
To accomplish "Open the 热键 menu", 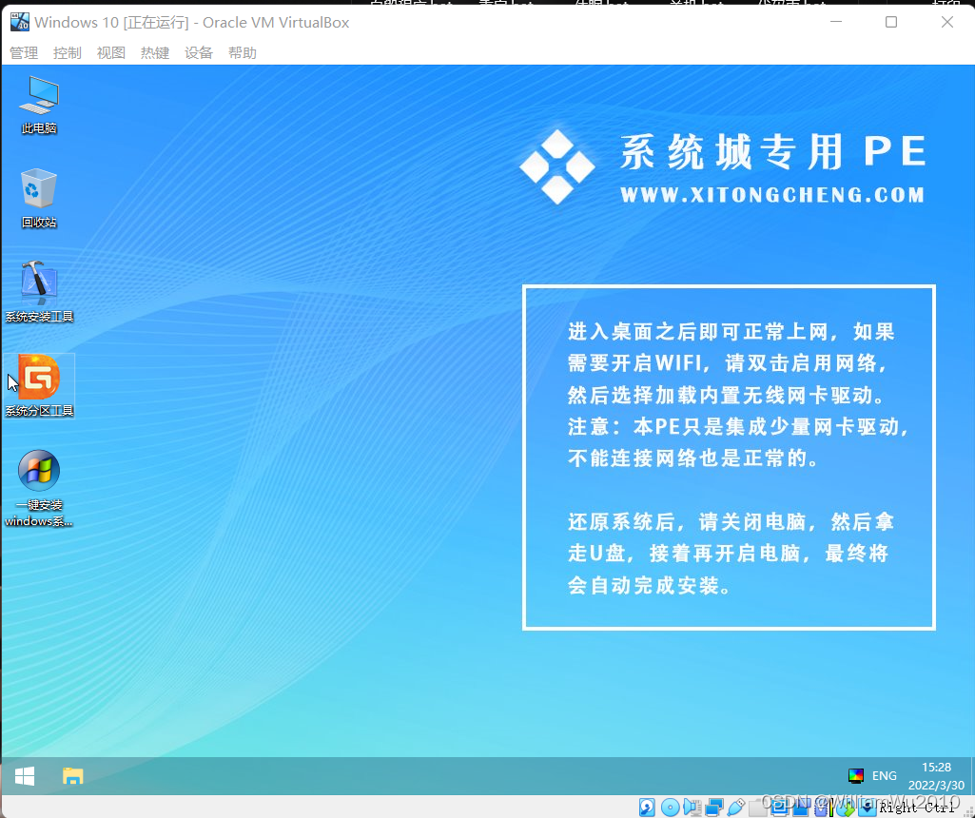I will coord(155,53).
